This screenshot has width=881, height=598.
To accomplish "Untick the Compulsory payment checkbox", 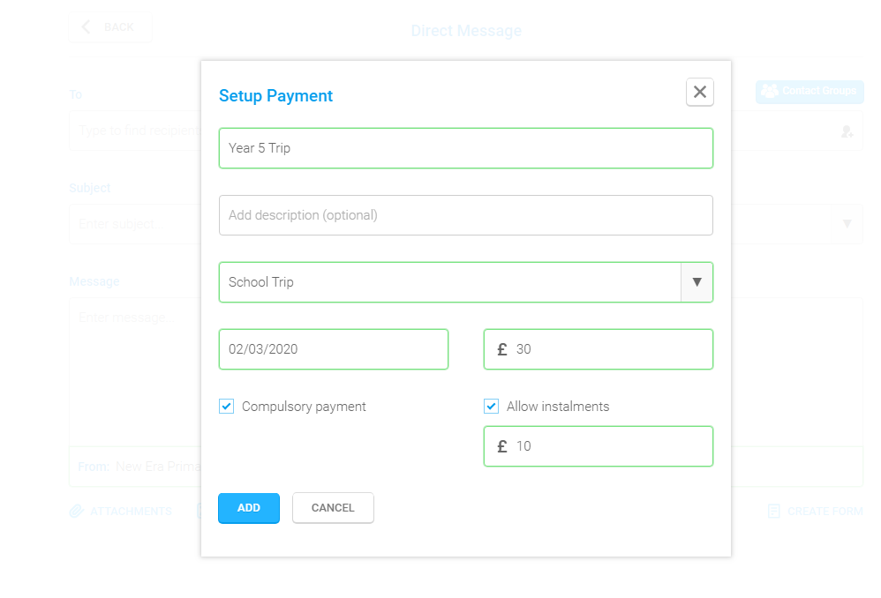I will 227,406.
